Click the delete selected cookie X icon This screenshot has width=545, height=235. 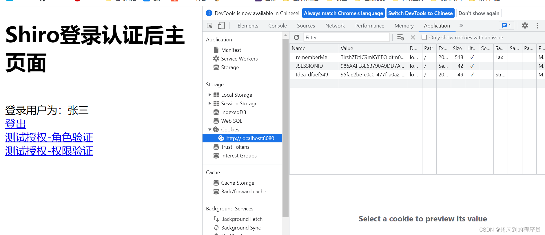(x=413, y=37)
